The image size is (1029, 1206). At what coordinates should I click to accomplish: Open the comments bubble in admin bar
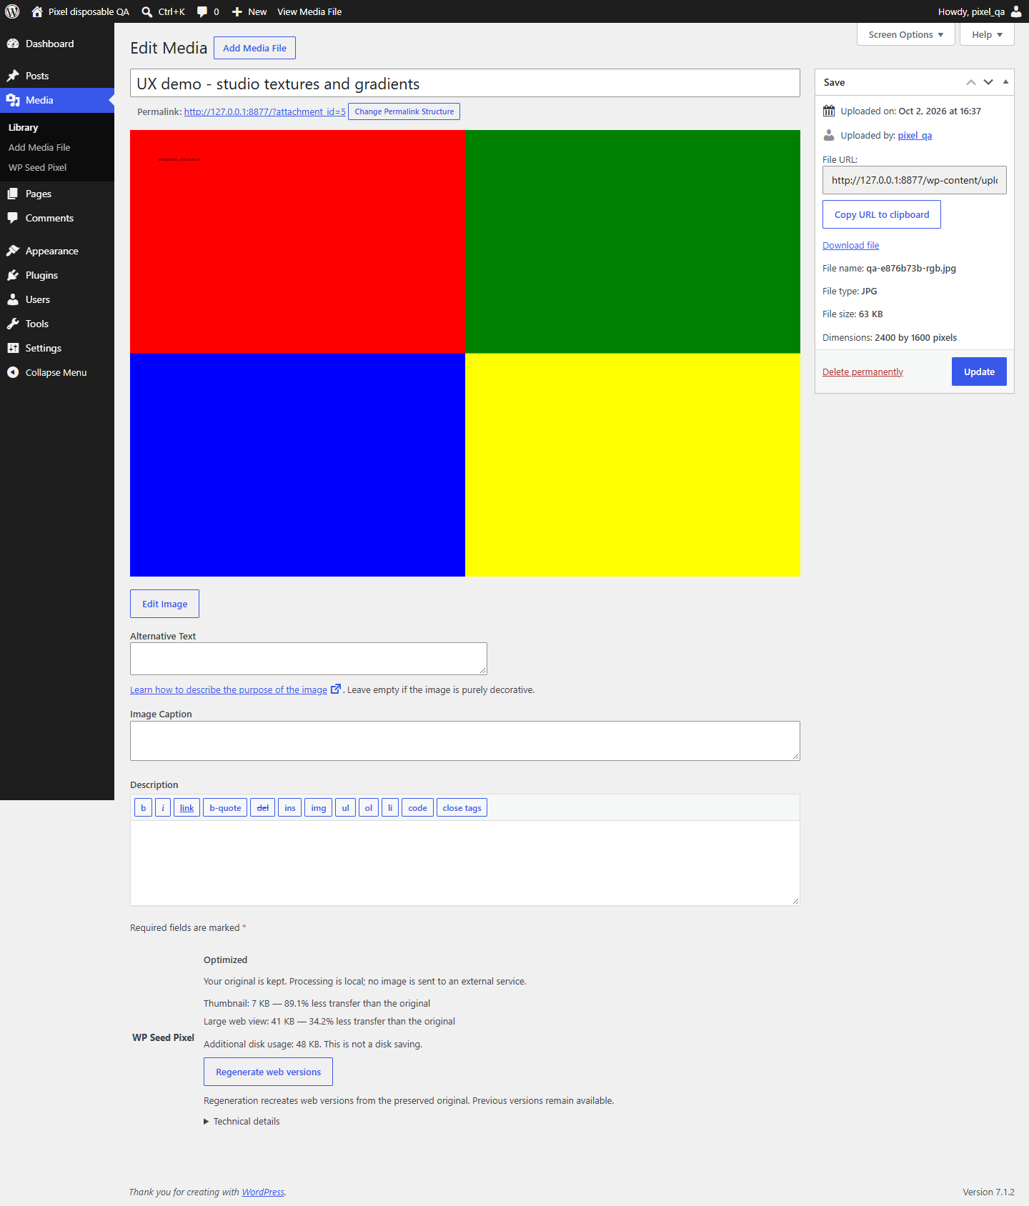pos(208,11)
